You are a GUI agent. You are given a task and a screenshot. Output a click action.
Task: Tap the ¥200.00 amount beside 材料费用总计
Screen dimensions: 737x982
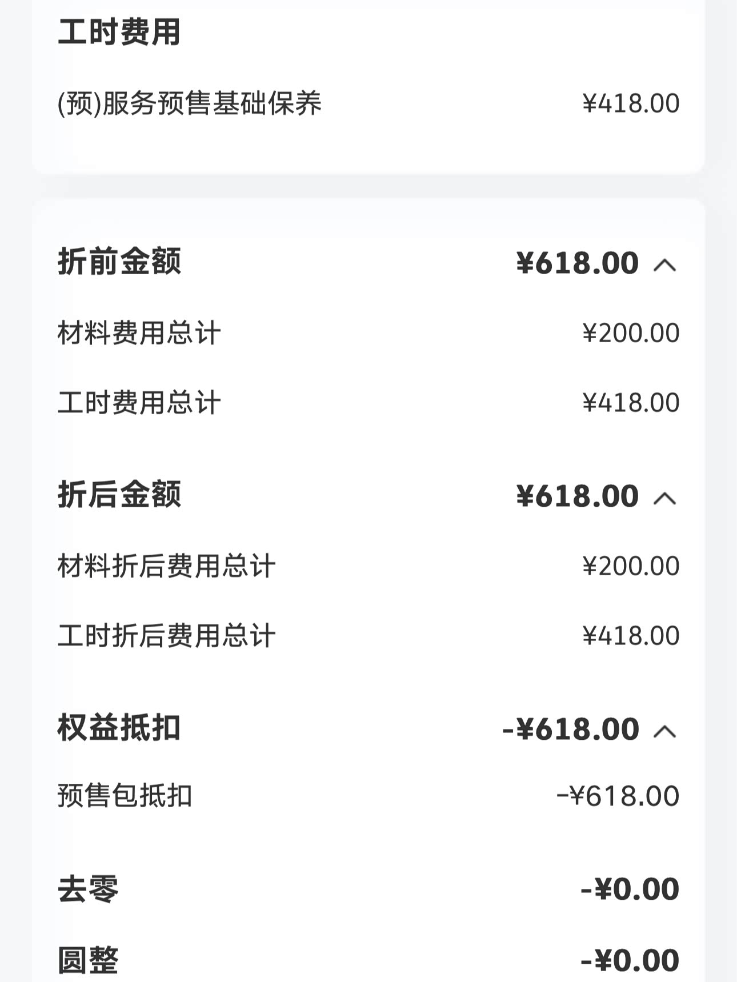(x=631, y=333)
